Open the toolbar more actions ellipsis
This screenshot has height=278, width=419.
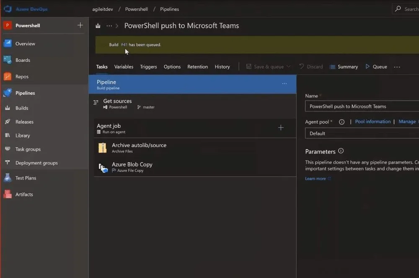(397, 67)
